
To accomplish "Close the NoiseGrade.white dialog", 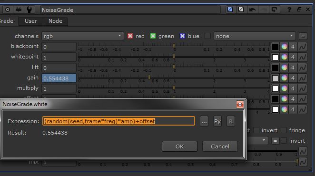I will point(240,104).
